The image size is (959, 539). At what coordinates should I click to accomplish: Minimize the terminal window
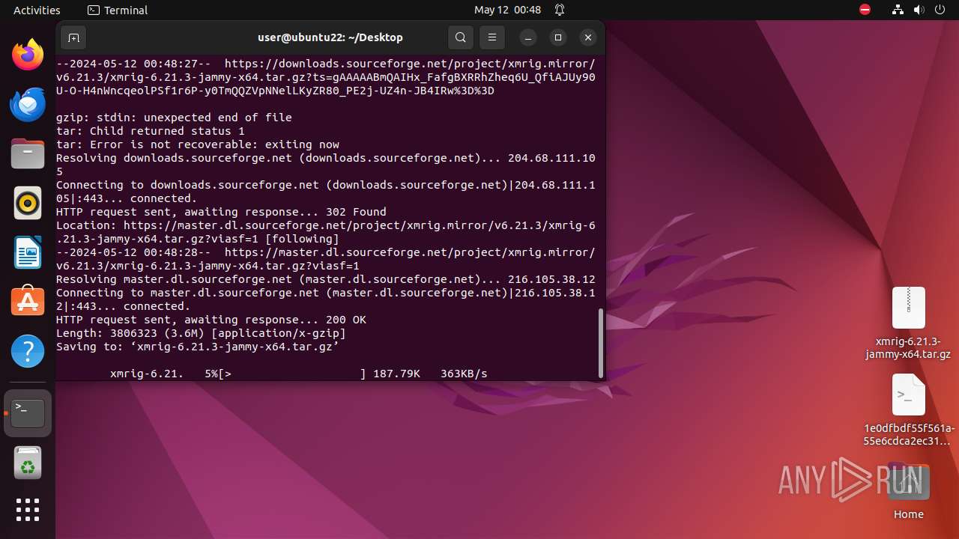click(x=528, y=37)
